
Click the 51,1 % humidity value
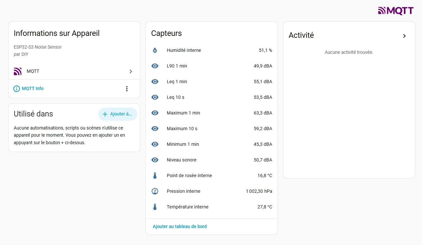tap(265, 50)
